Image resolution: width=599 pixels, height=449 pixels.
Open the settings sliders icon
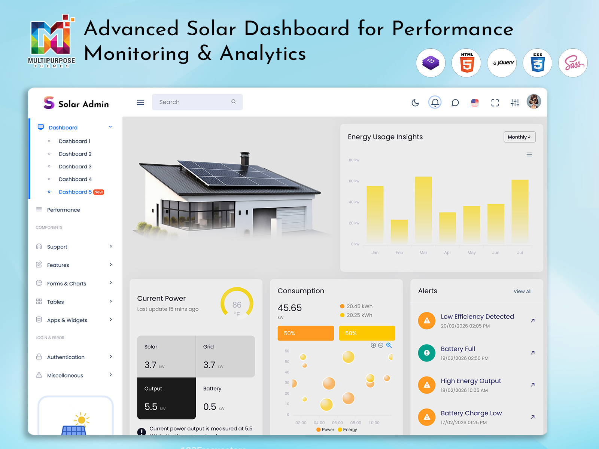coord(515,103)
